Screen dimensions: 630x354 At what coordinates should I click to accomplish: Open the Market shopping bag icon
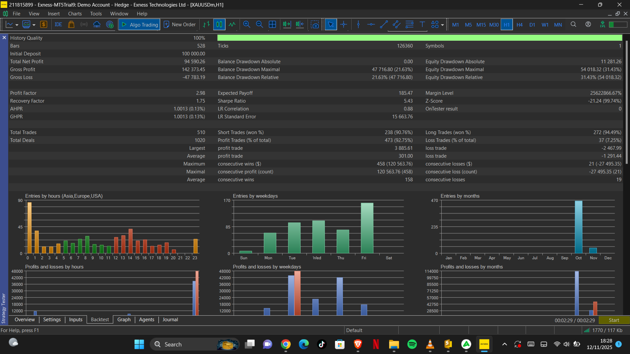point(71,25)
